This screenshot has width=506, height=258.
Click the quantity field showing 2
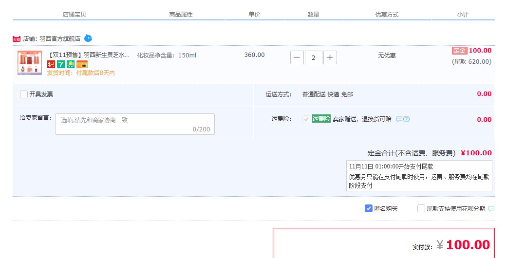pyautogui.click(x=313, y=57)
